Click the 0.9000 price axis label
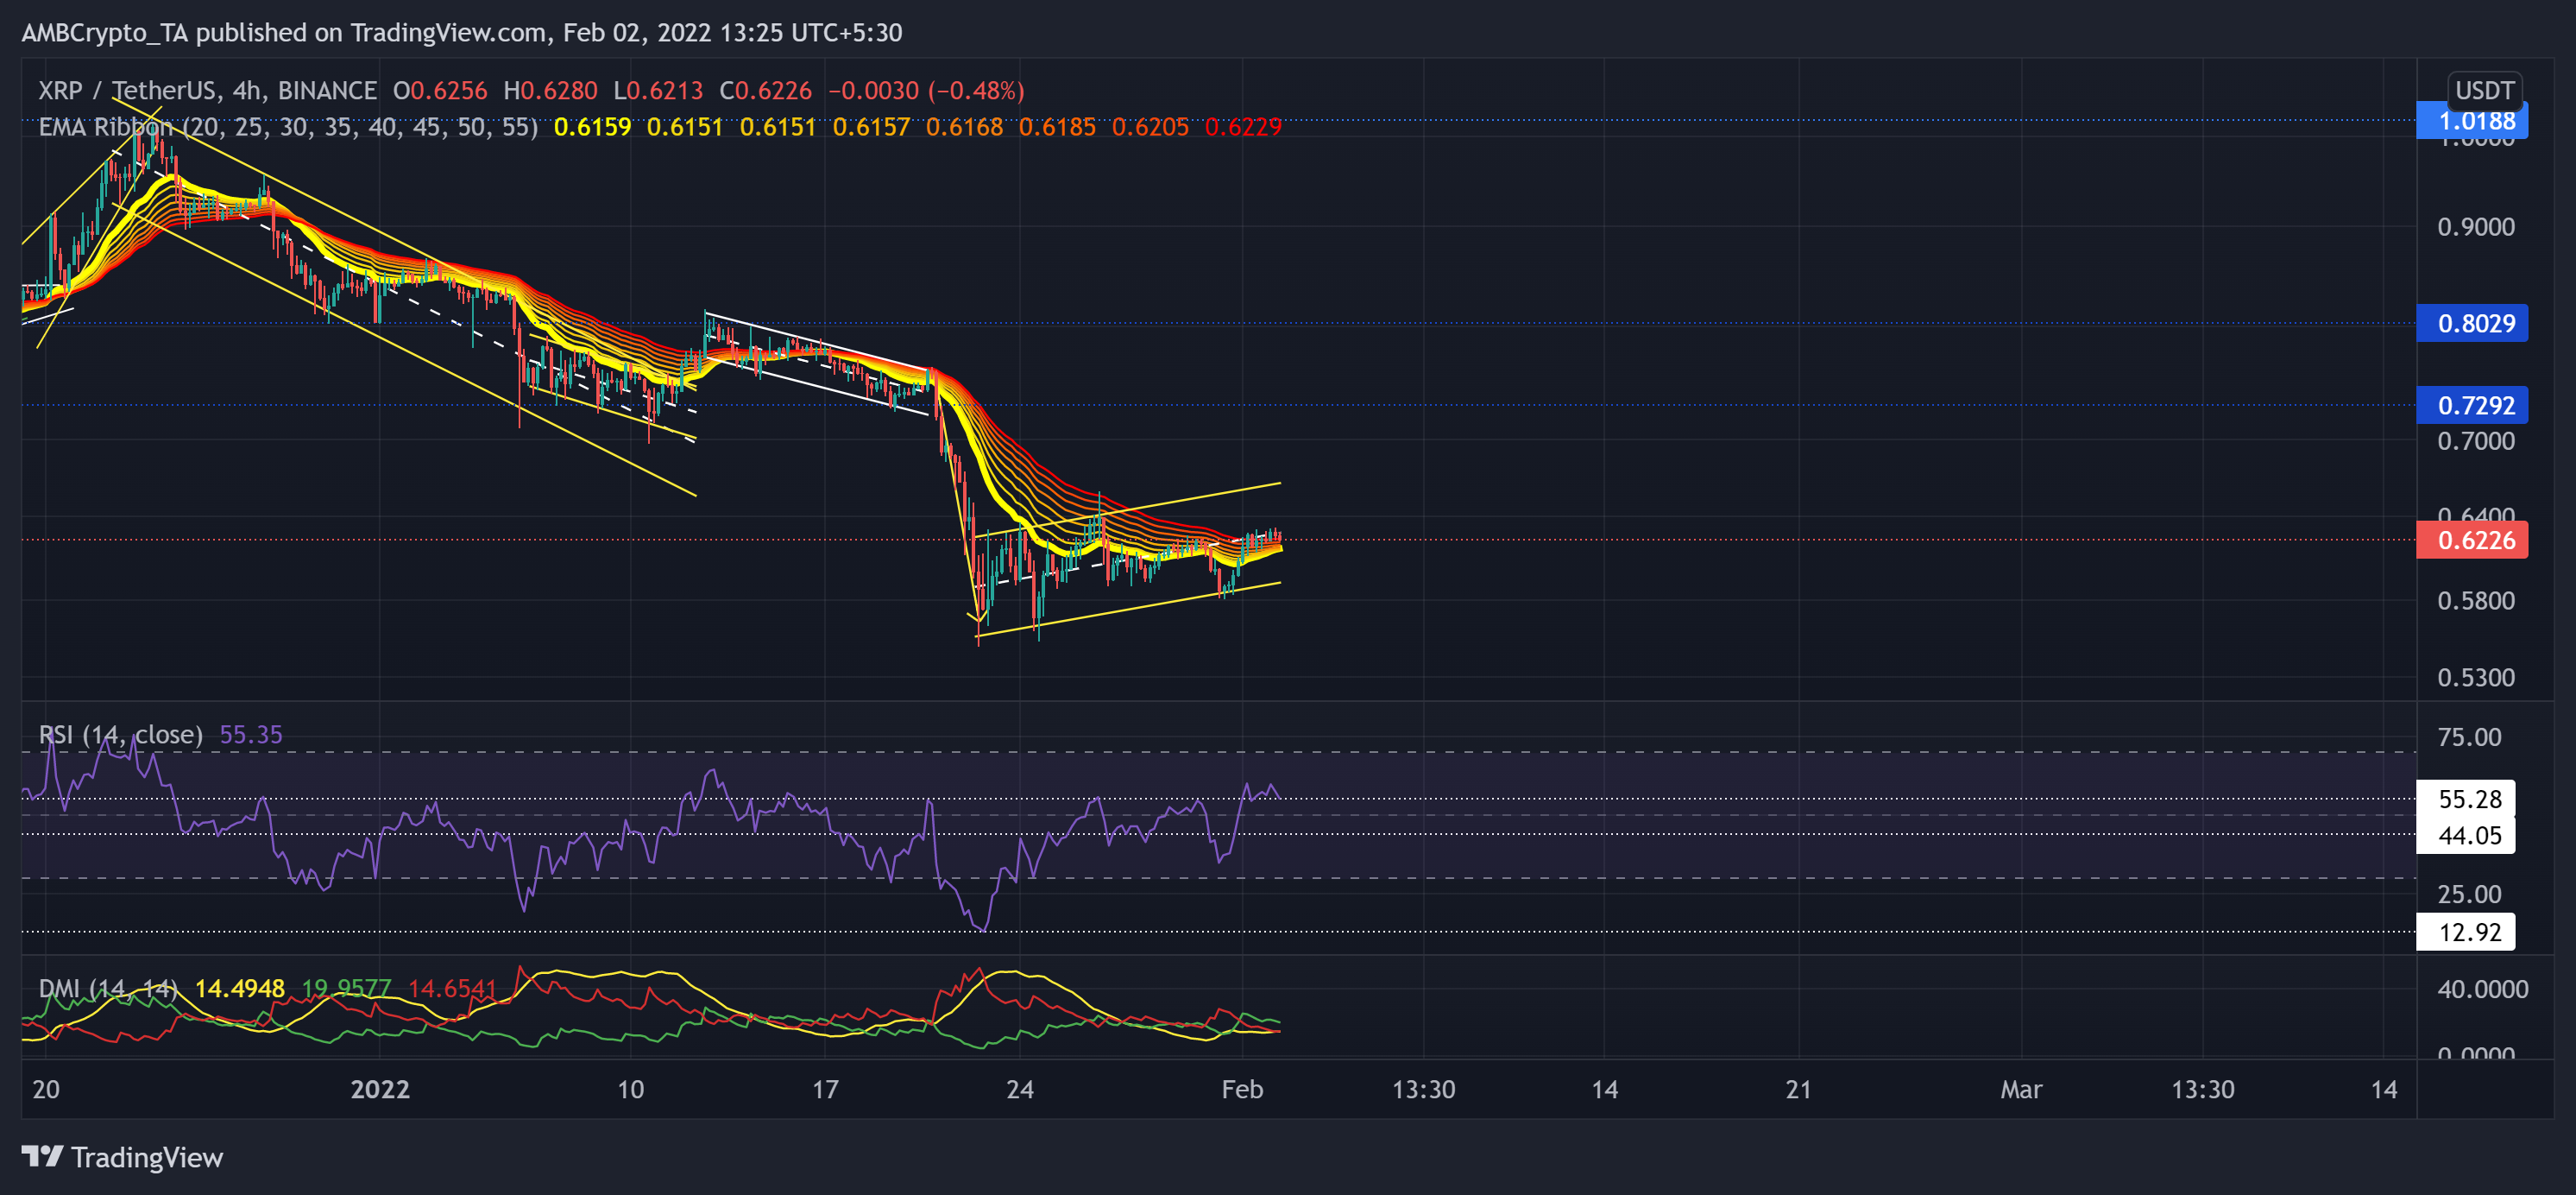2576x1195 pixels. pos(2476,227)
